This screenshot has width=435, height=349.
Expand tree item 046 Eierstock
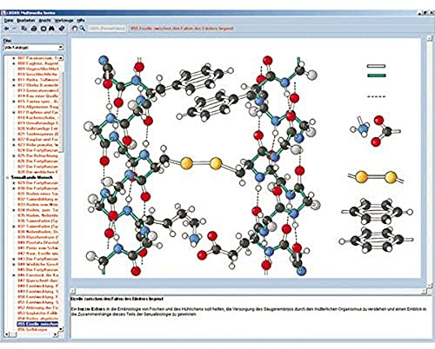(x=14, y=275)
